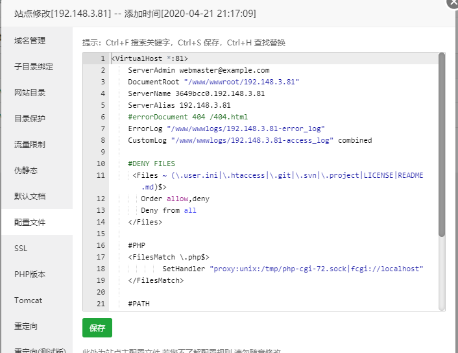Image resolution: width=458 pixels, height=353 pixels.
Task: Click the active 配置文件 tab
Action: (30, 223)
